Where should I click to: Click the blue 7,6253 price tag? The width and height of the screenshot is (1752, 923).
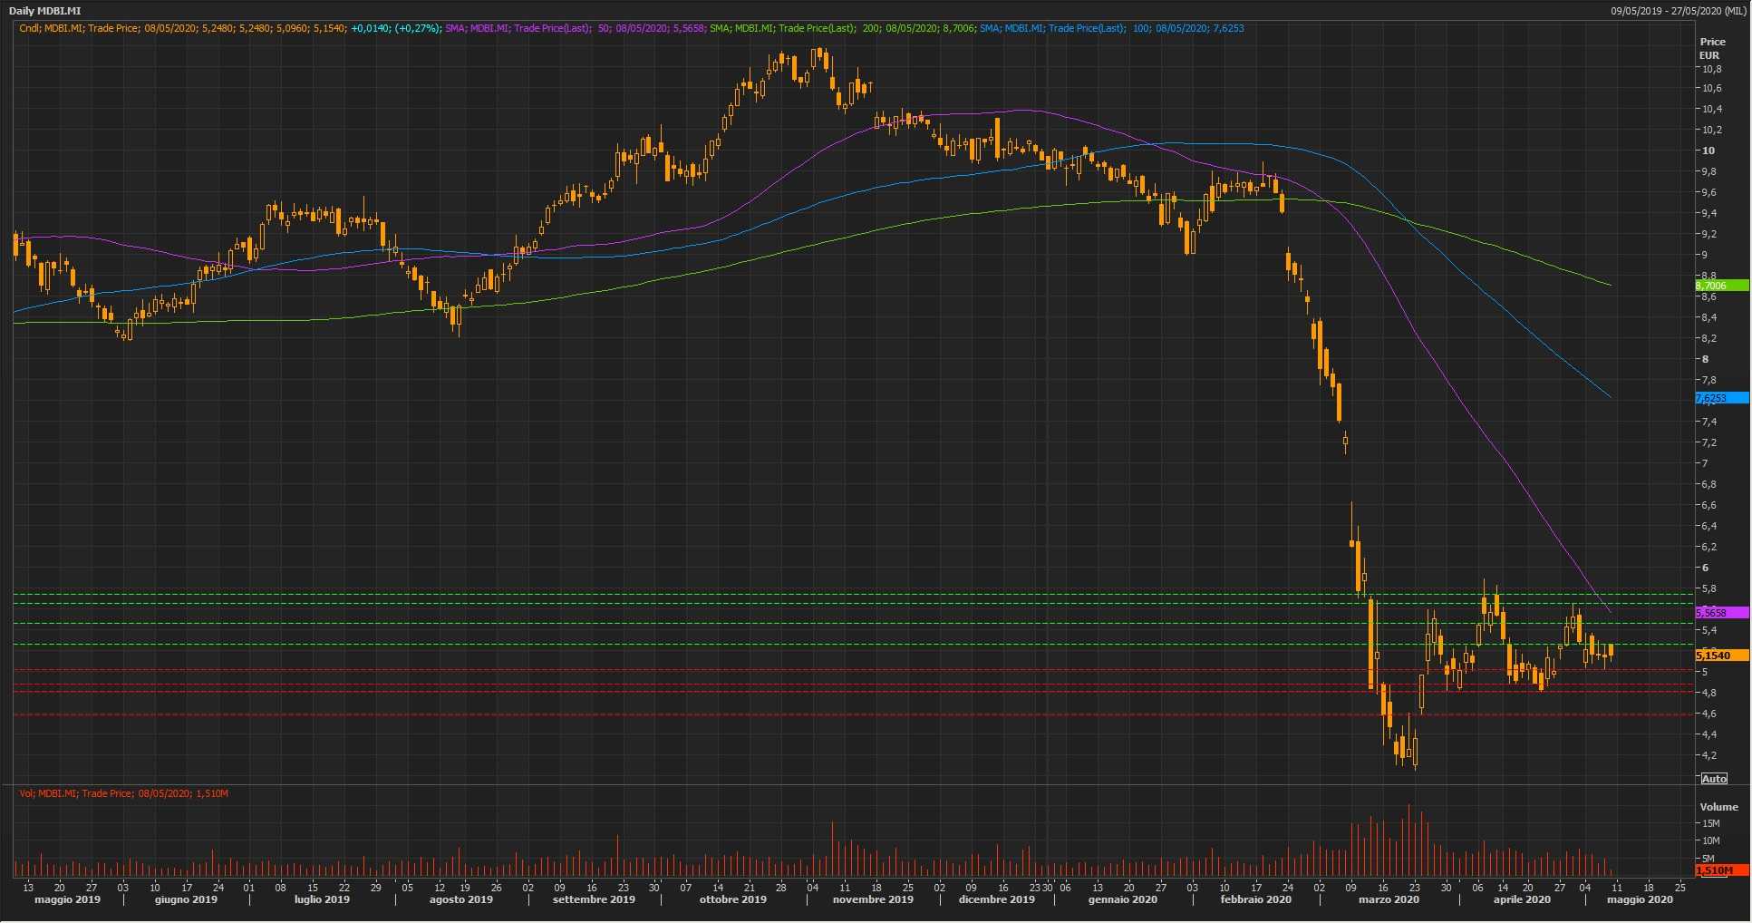1720,398
